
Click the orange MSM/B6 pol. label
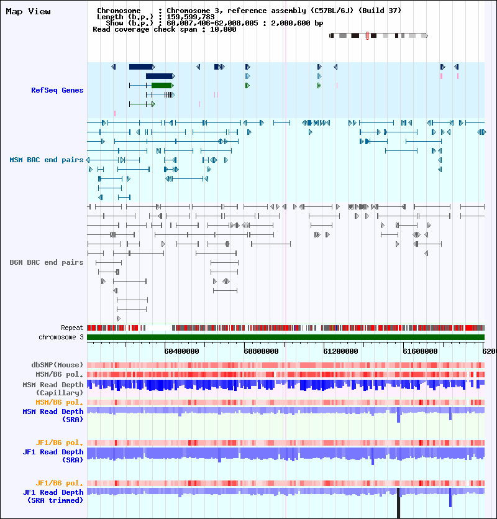tap(60, 403)
